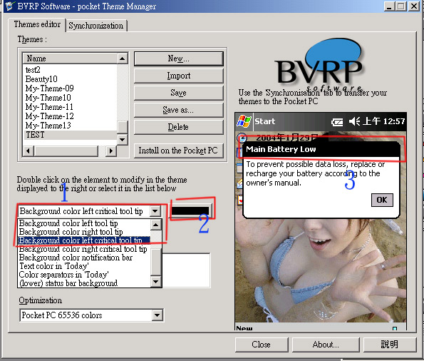The height and width of the screenshot is (361, 424).
Task: Click the 說明 help button
Action: [389, 345]
